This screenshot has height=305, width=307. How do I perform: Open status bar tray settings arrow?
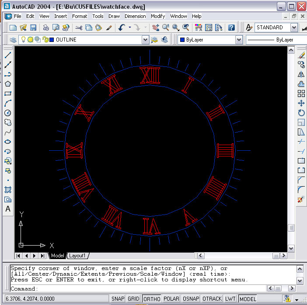click(297, 299)
